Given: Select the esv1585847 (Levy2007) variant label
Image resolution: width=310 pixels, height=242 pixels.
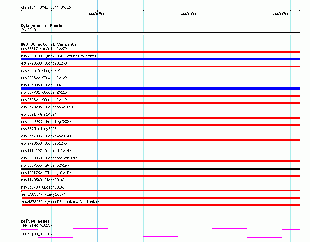Looking at the screenshot, I should [x=44, y=194].
